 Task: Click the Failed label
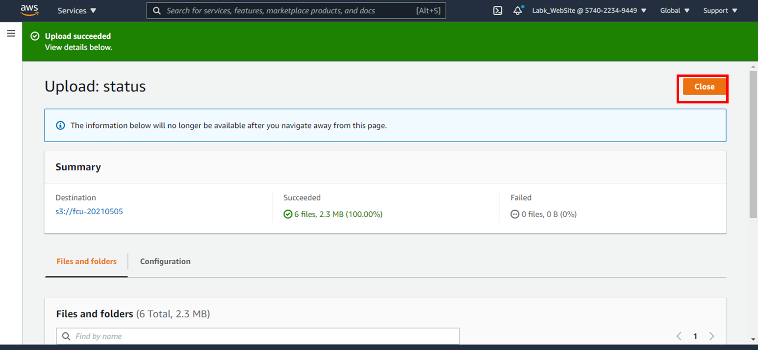pos(521,198)
